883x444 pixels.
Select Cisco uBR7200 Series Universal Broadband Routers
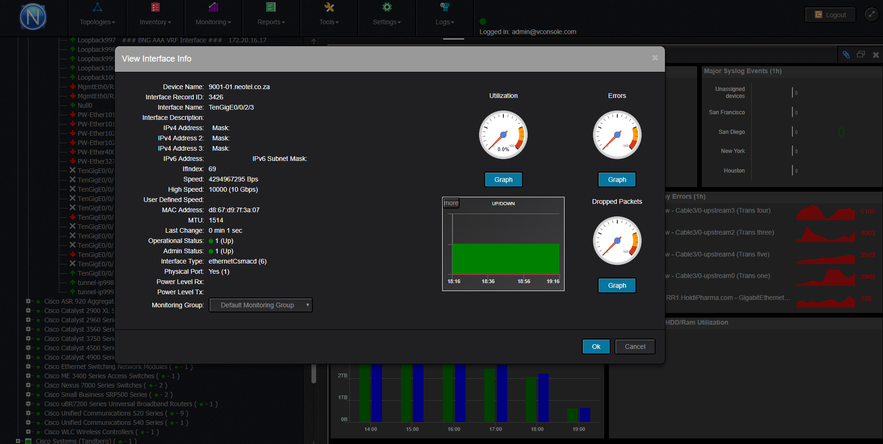[x=118, y=404]
